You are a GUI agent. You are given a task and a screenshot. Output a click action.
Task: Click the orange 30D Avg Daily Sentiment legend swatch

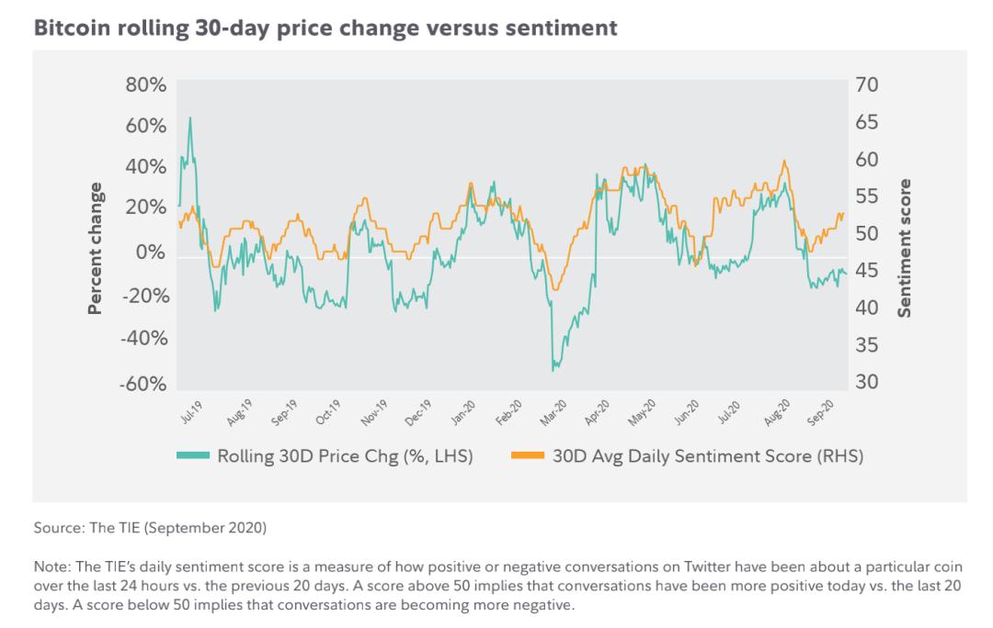click(x=528, y=455)
